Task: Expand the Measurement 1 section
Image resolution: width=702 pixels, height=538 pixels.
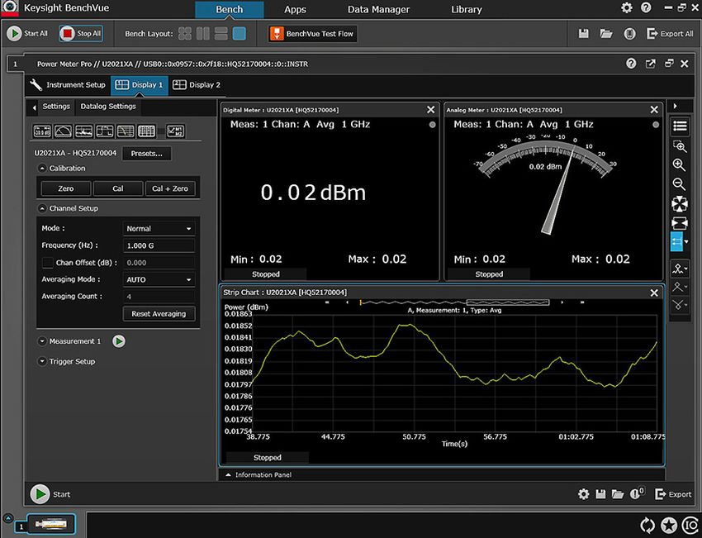Action: [x=42, y=341]
